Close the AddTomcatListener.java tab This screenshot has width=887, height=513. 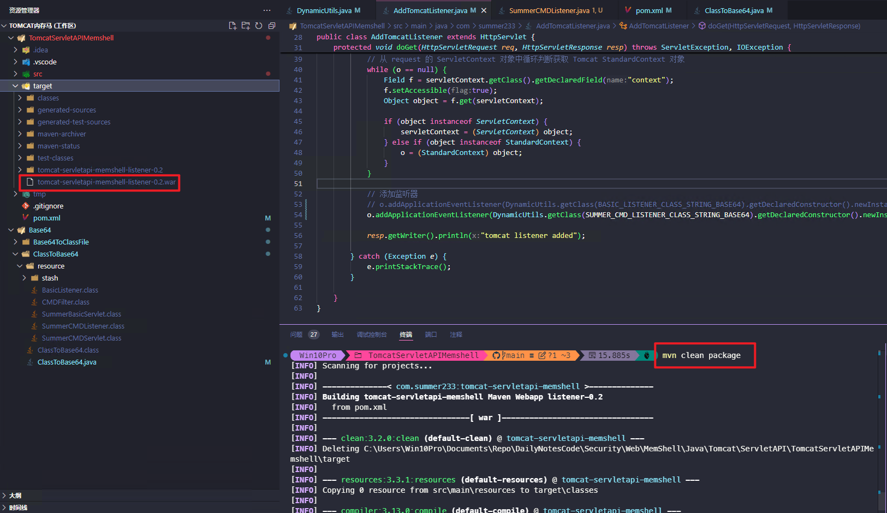[484, 10]
